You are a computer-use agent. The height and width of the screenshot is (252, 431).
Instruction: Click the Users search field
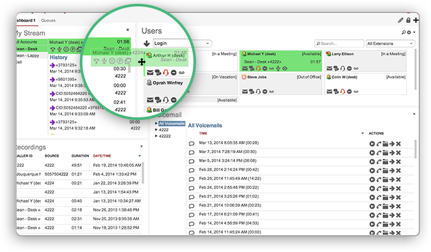click(339, 43)
